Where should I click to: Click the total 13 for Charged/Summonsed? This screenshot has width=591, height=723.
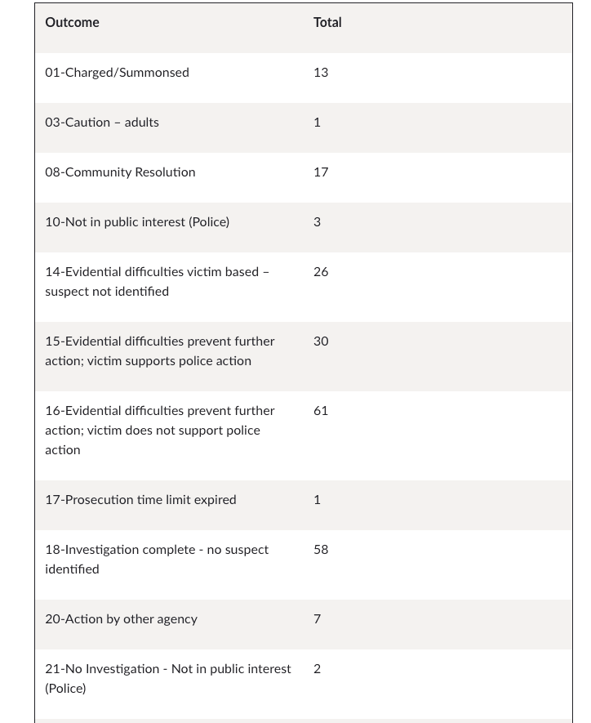point(321,73)
